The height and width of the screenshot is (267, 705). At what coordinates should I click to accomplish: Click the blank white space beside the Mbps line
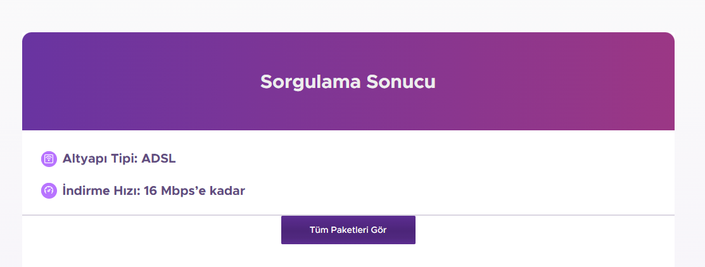[459, 190]
